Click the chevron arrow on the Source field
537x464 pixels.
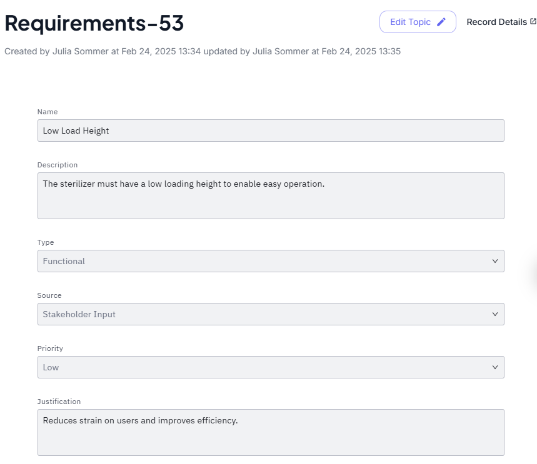[494, 314]
